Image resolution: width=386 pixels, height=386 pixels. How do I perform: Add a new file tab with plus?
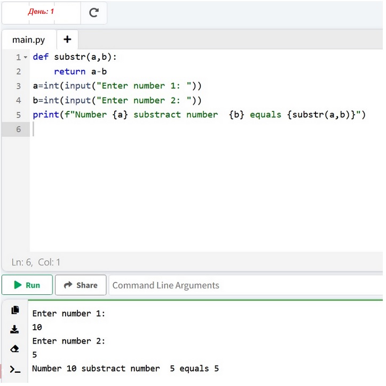pyautogui.click(x=67, y=39)
